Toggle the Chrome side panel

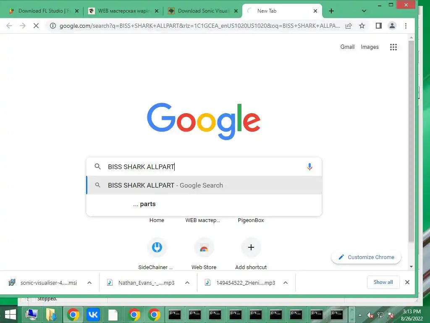point(379,26)
